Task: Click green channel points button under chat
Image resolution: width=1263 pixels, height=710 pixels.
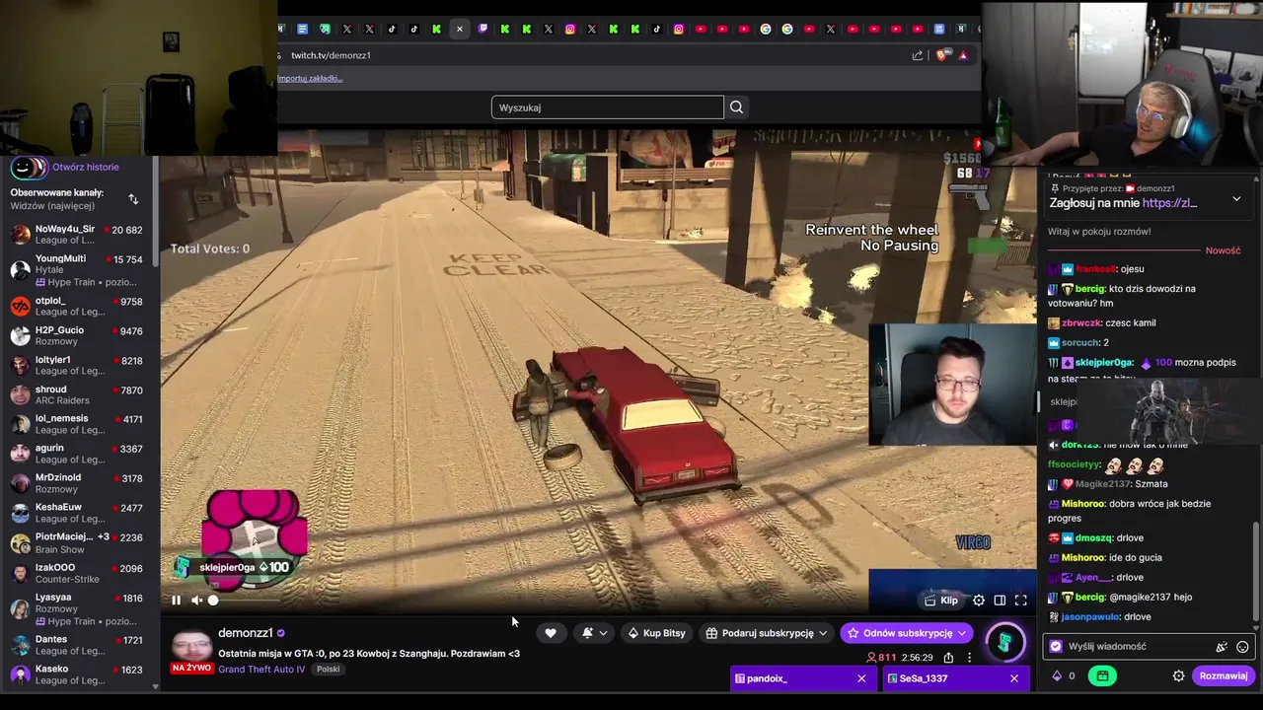Action: pos(1102,675)
